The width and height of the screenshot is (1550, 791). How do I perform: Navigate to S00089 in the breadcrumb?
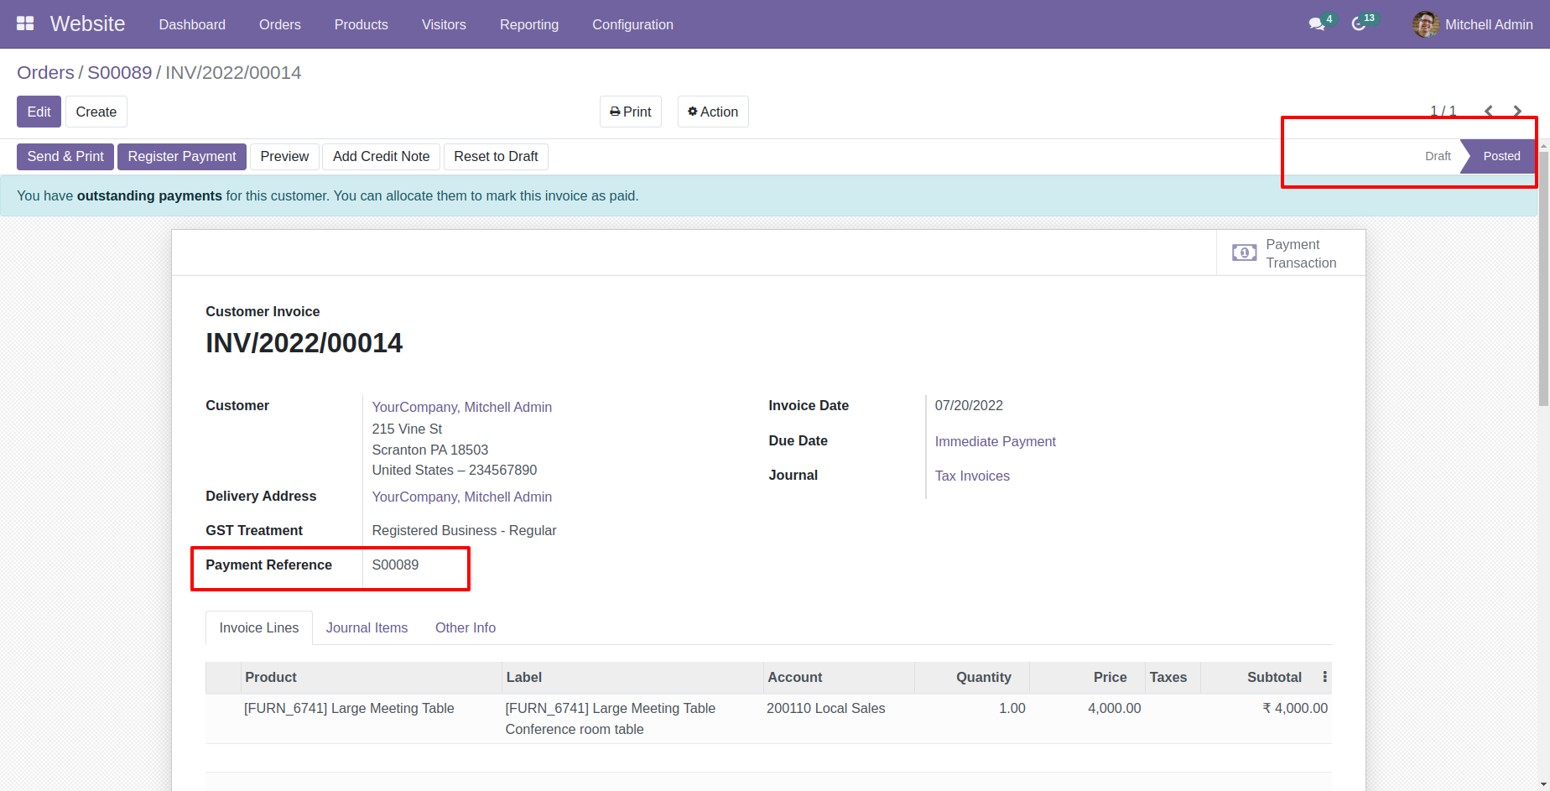point(120,73)
